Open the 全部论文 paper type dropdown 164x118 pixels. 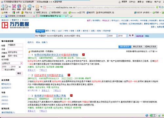[x=12, y=63]
